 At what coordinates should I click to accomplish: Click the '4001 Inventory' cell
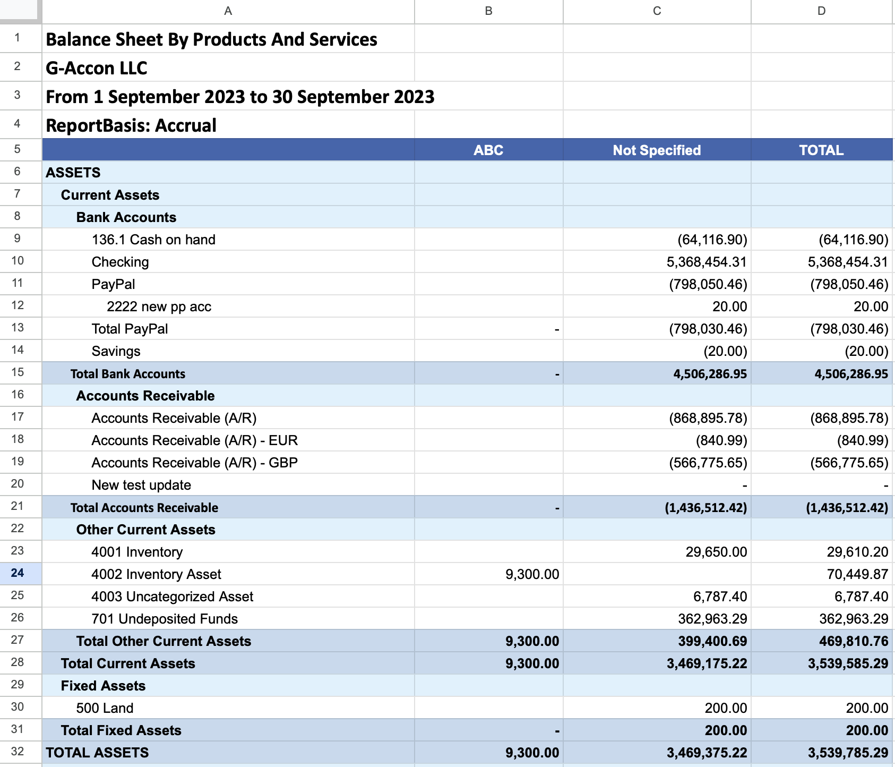228,551
